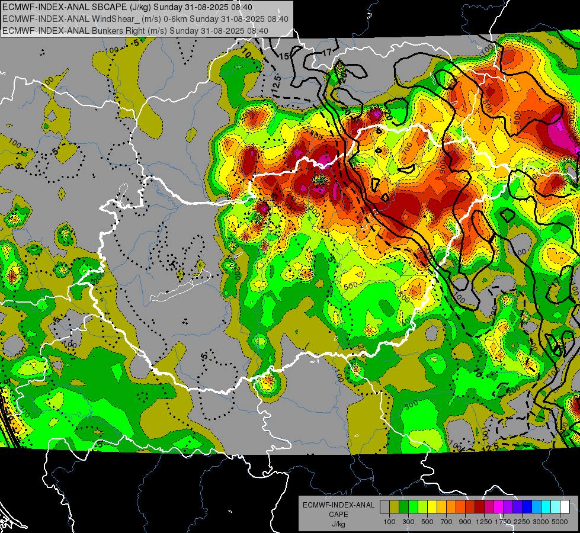Pick the yellow-green legend swatch
The width and height of the screenshot is (580, 533).
tap(423, 506)
